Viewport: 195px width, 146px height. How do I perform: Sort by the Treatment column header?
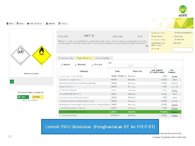(x=137, y=71)
